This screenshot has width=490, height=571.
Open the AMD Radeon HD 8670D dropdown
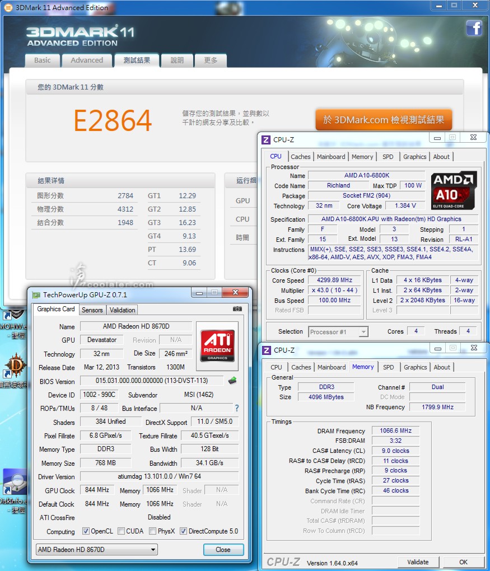coord(97,549)
